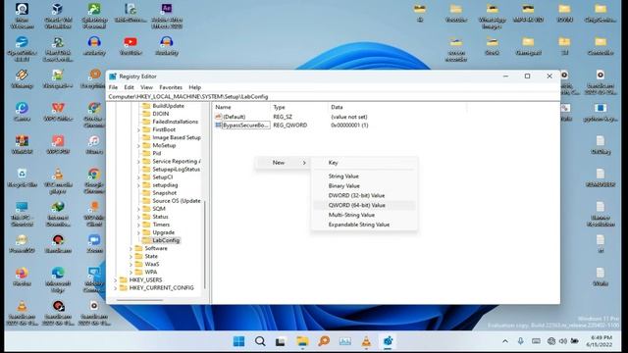Select the BuildUpdate key in tree
The image size is (628, 353).
pos(168,106)
